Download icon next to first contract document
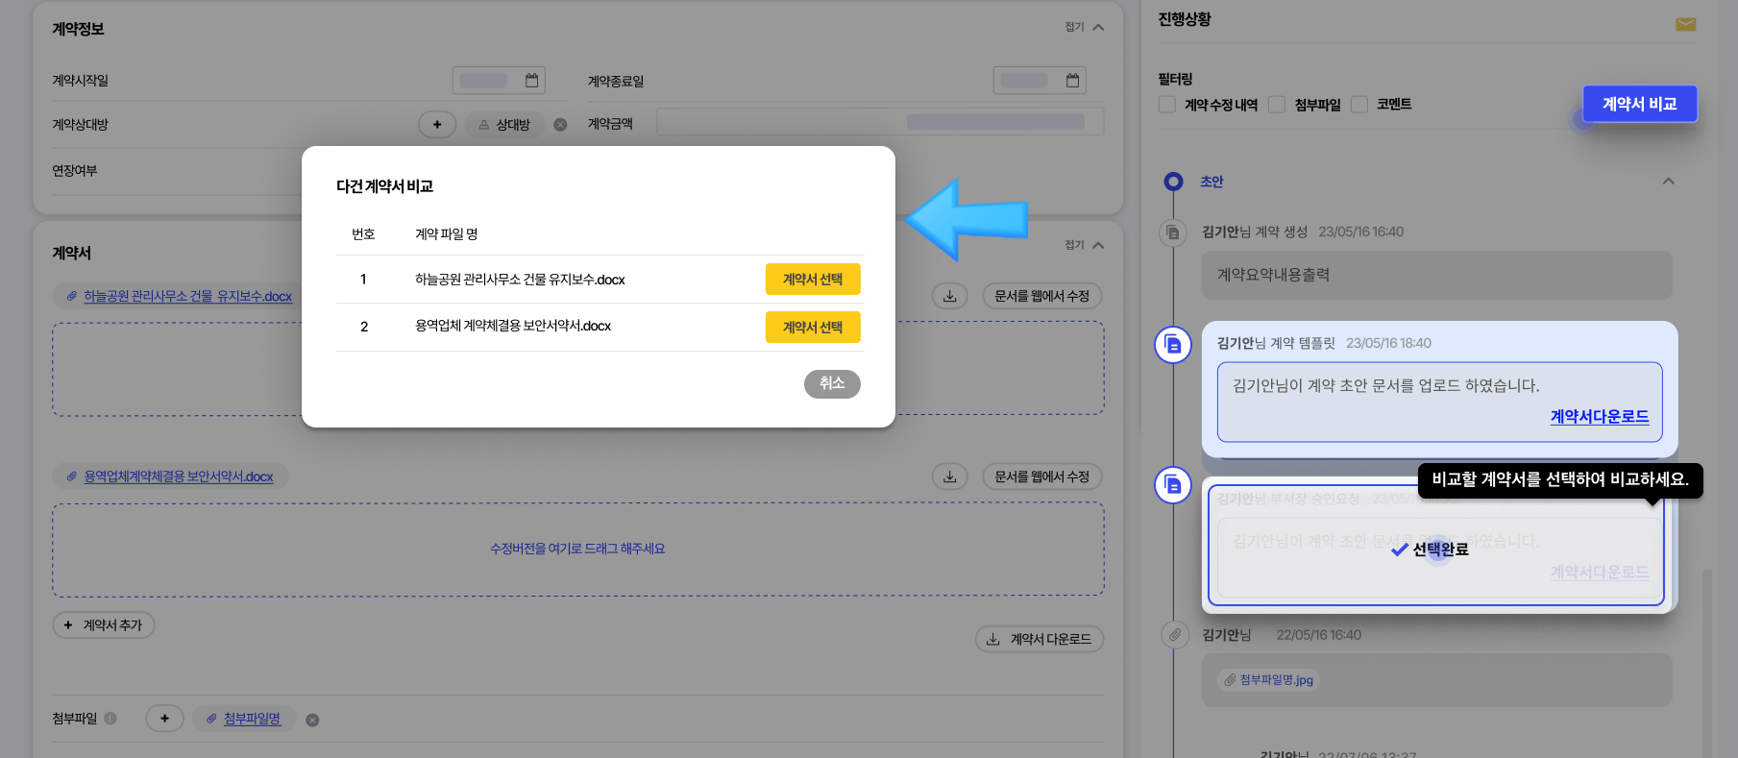This screenshot has width=1738, height=758. click(949, 296)
